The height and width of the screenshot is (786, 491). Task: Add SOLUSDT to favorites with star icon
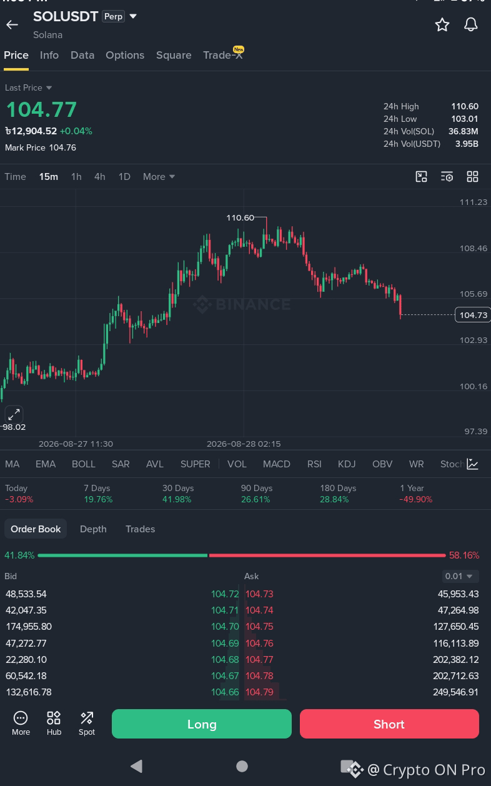[x=442, y=24]
